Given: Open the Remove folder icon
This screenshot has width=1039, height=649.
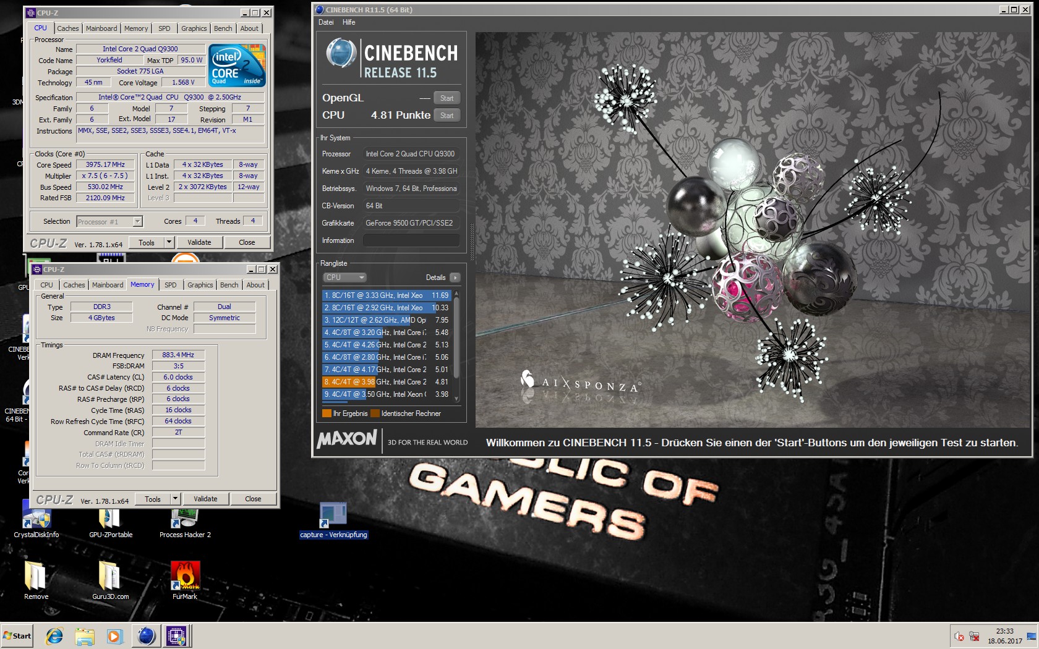Looking at the screenshot, I should click(36, 580).
